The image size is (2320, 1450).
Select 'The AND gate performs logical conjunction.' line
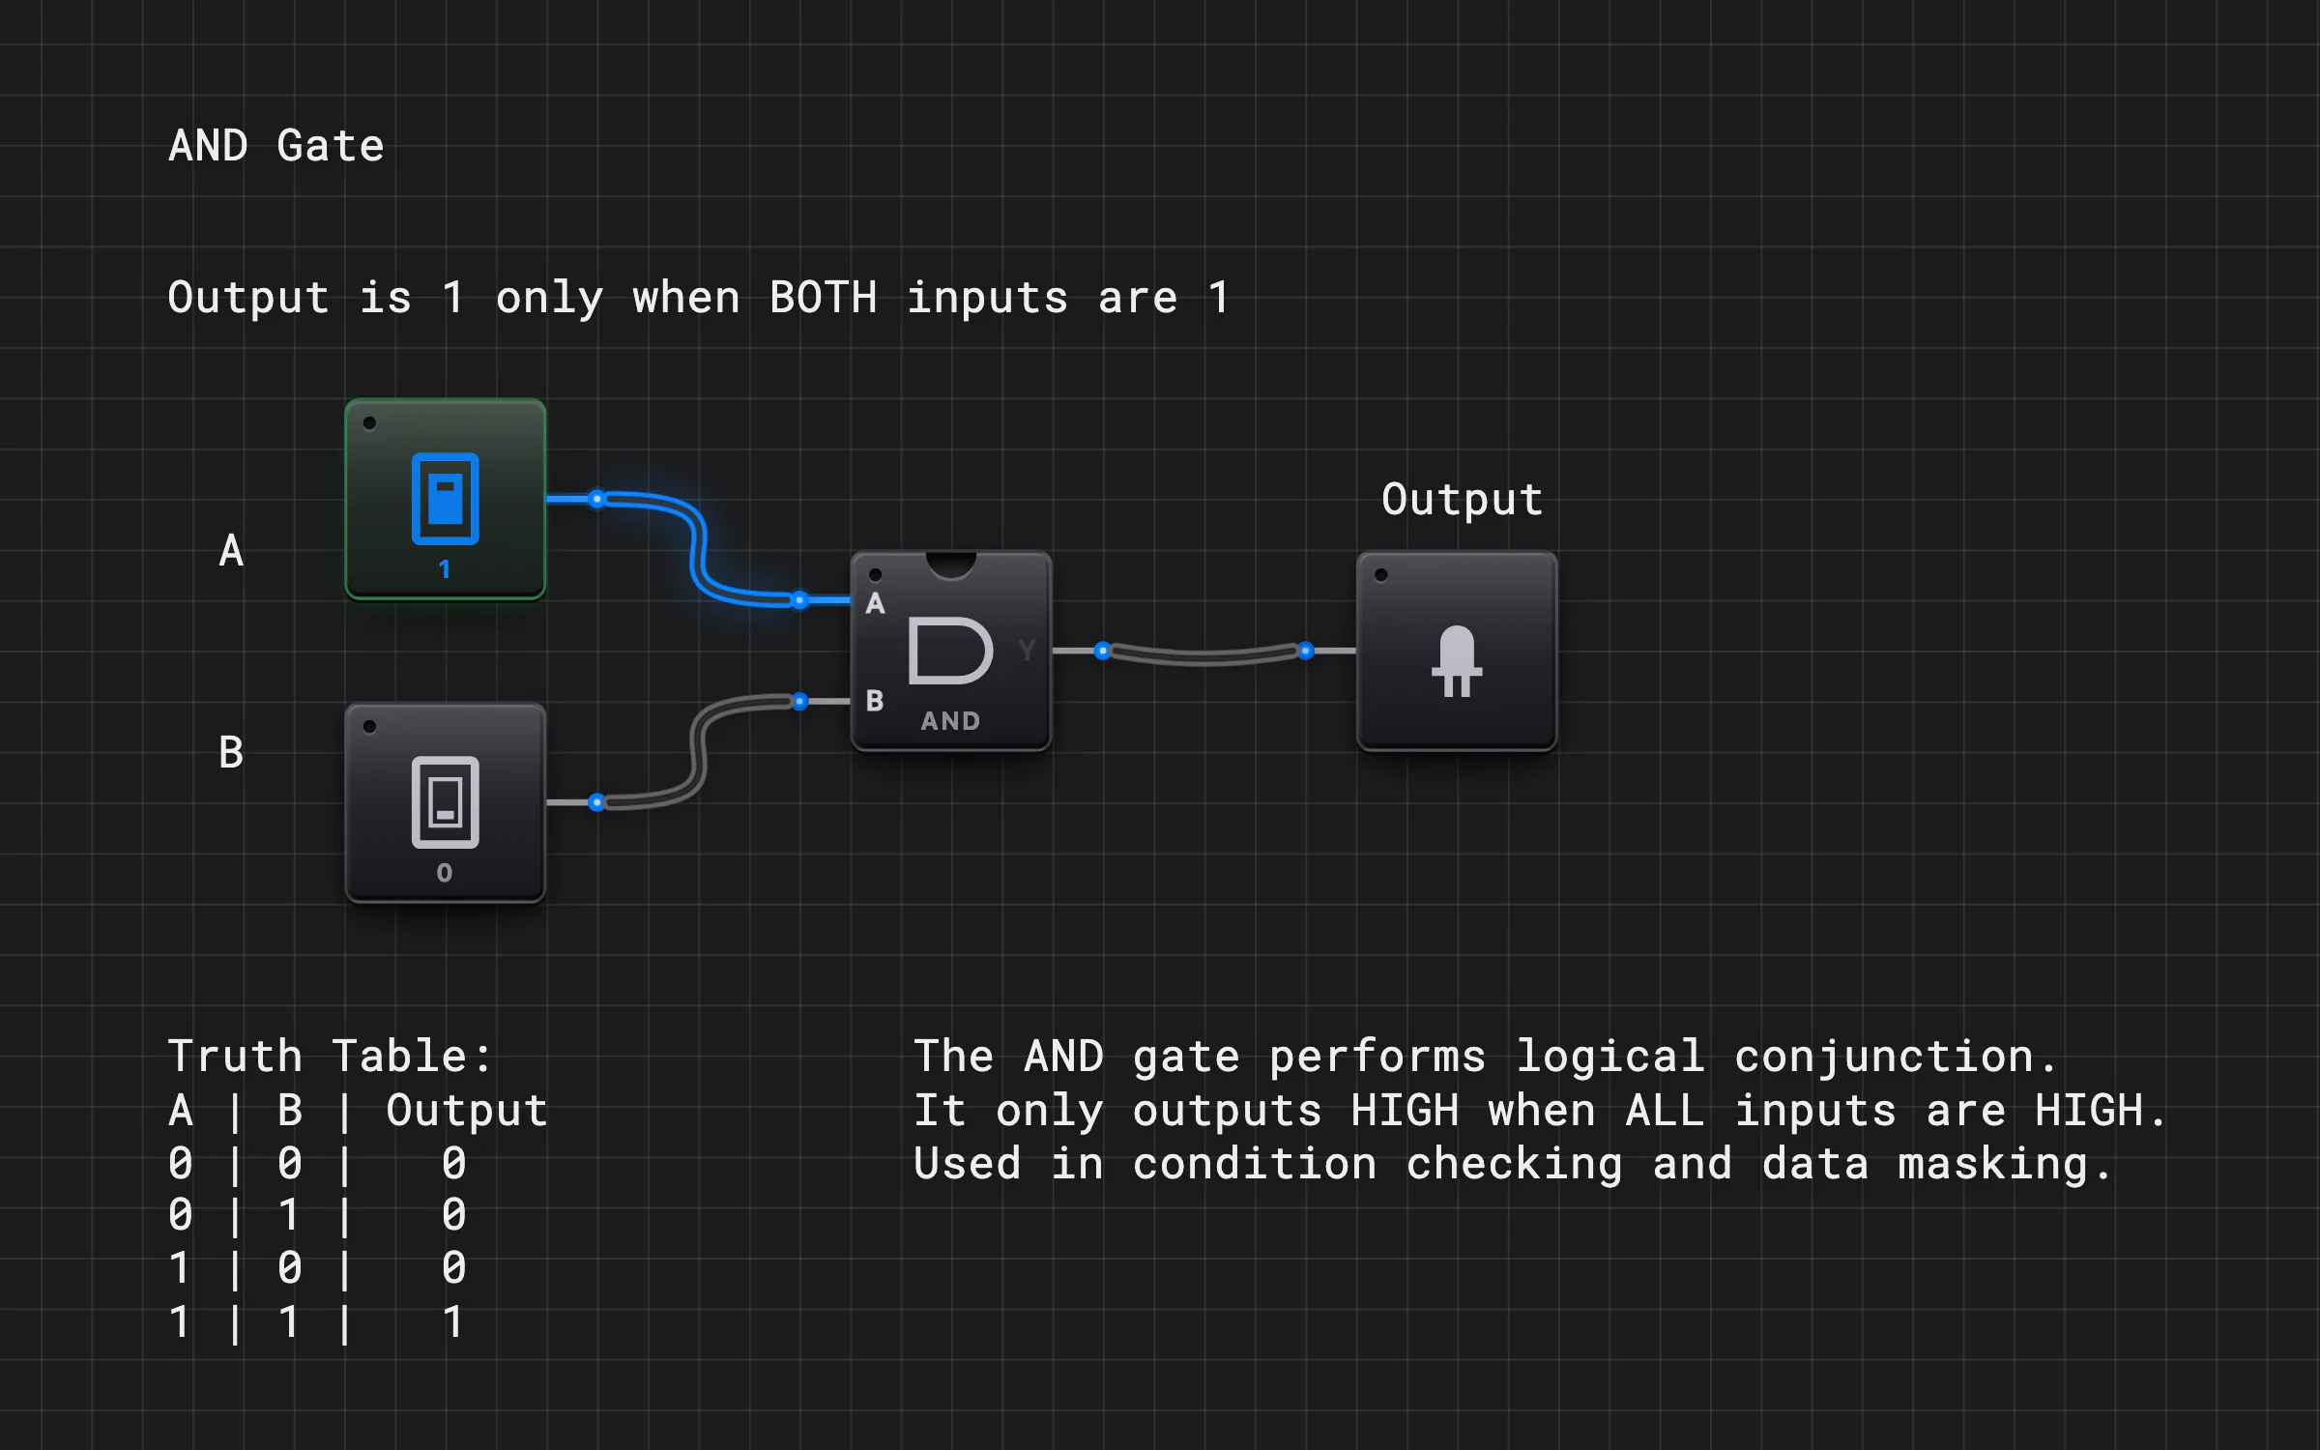[1487, 1056]
